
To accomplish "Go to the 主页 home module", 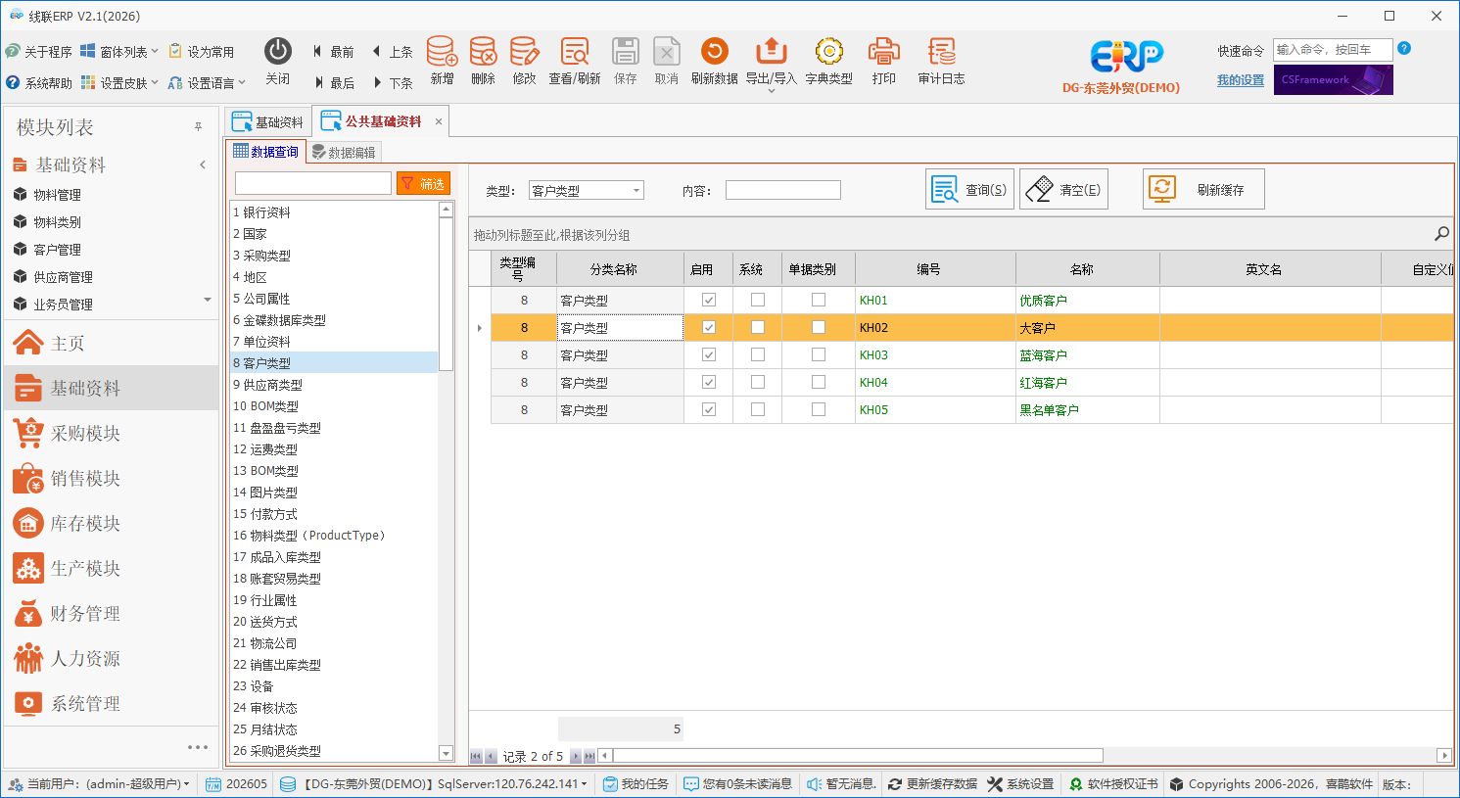I will pyautogui.click(x=111, y=343).
